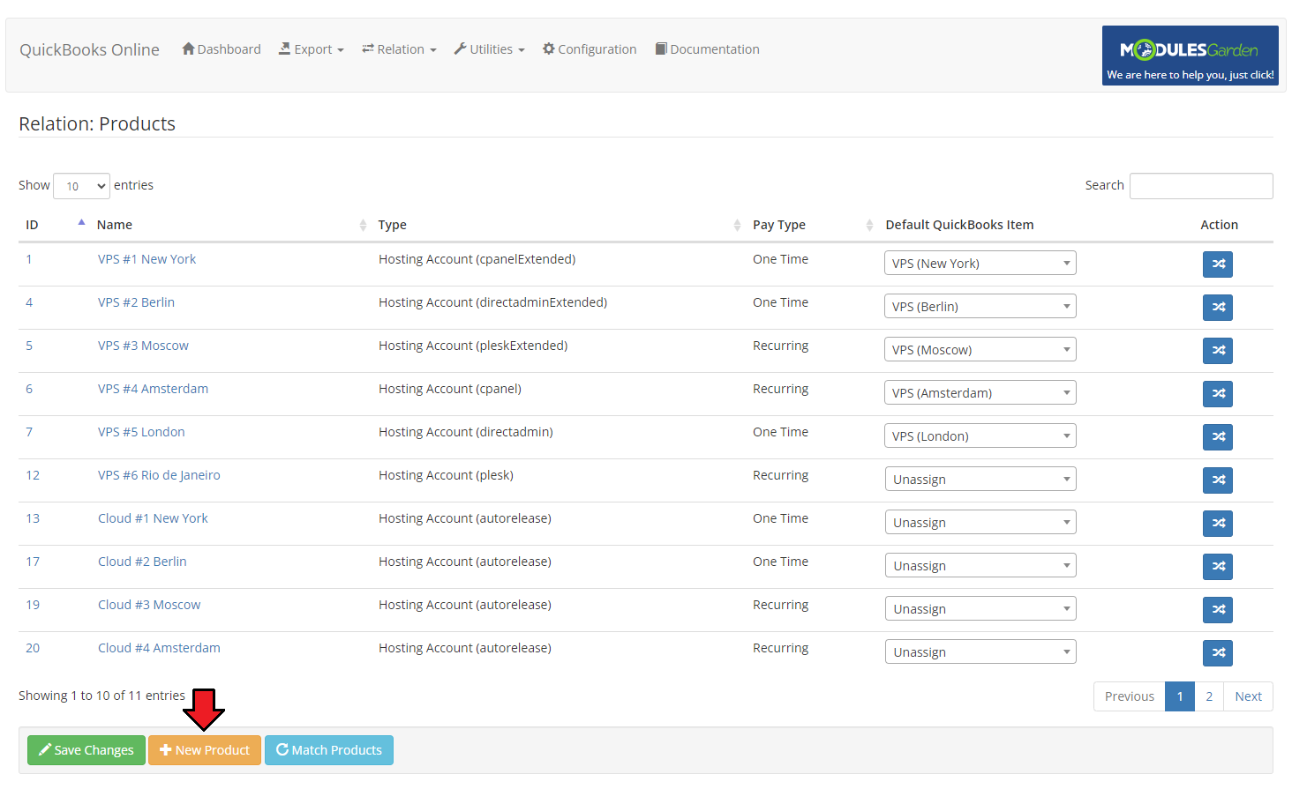1292x789 pixels.
Task: Click shuffle action icon for VPS #5 London
Action: tap(1217, 436)
